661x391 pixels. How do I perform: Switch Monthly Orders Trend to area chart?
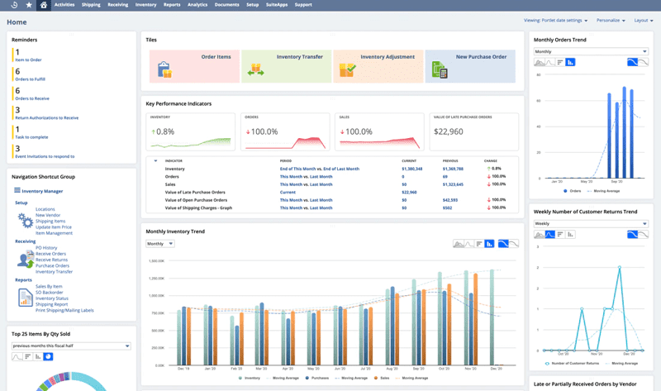(540, 63)
